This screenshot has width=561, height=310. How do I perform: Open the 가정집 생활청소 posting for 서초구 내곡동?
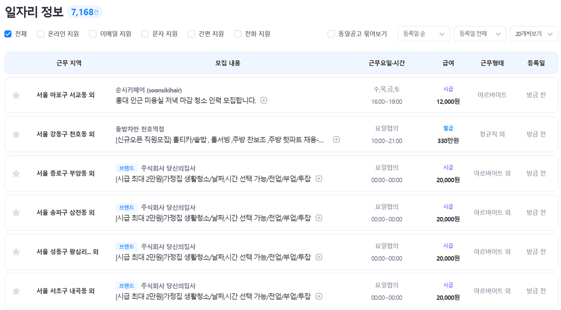point(213,296)
